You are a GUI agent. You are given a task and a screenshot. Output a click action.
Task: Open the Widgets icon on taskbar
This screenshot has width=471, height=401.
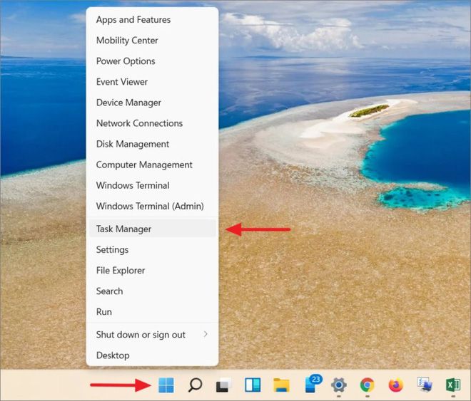(x=253, y=385)
